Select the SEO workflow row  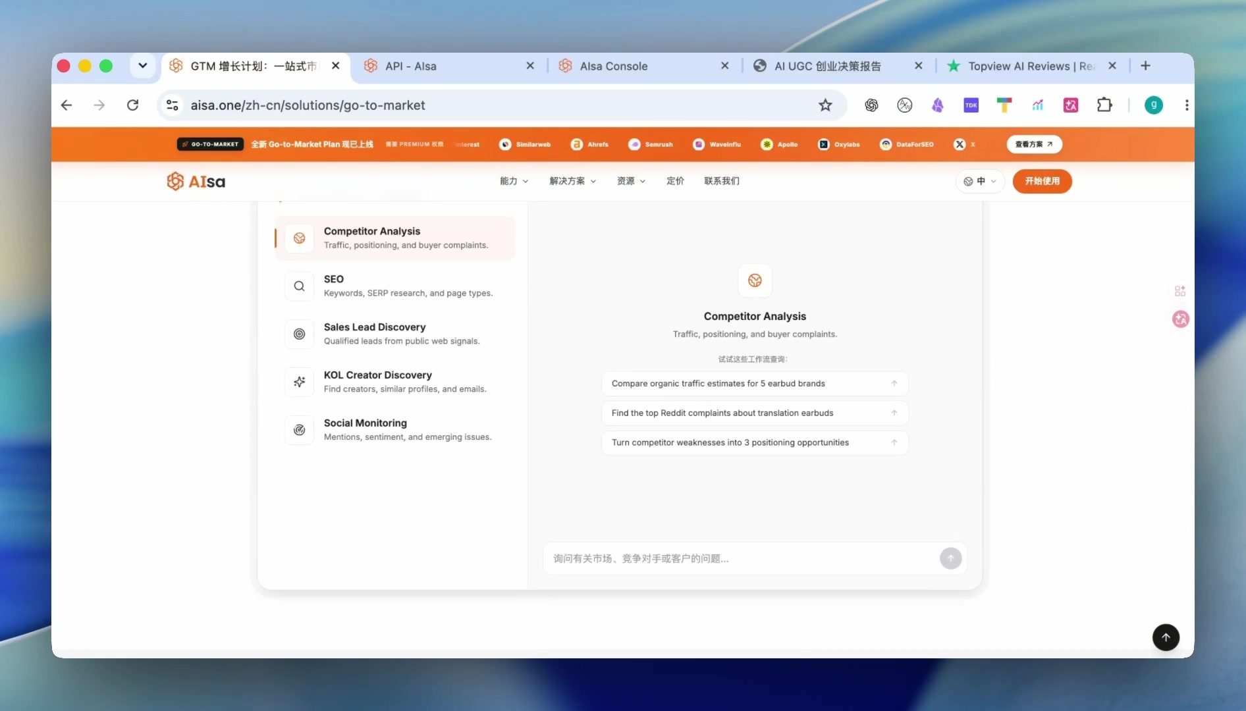pyautogui.click(x=394, y=286)
